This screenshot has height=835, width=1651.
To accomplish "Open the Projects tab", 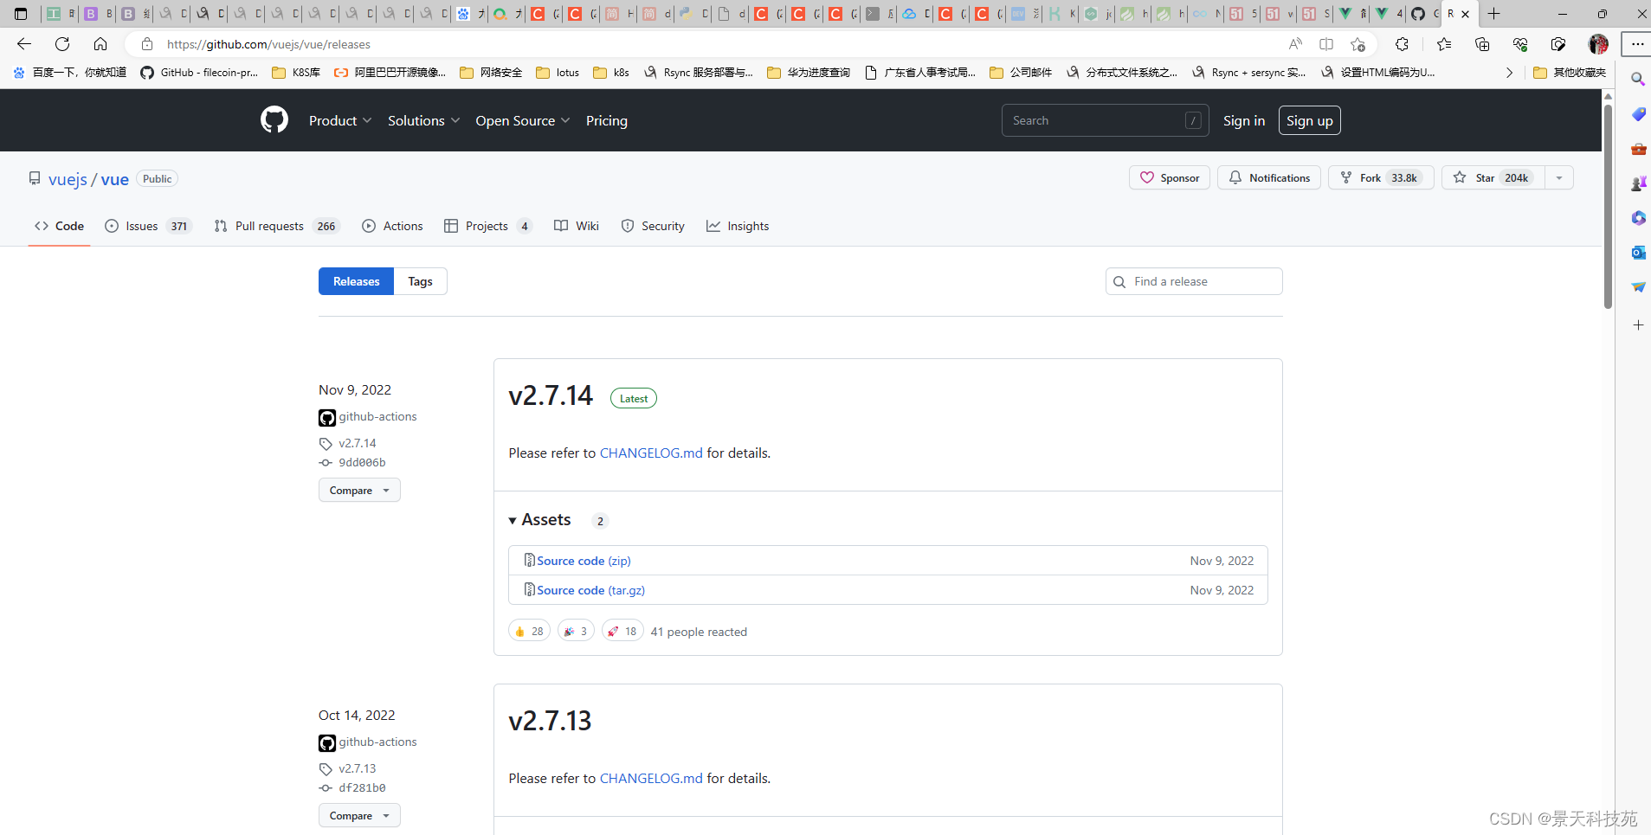I will [487, 226].
